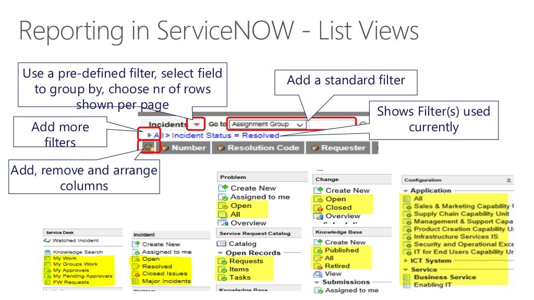
Task: Open the Incident Open list
Action: [151, 259]
